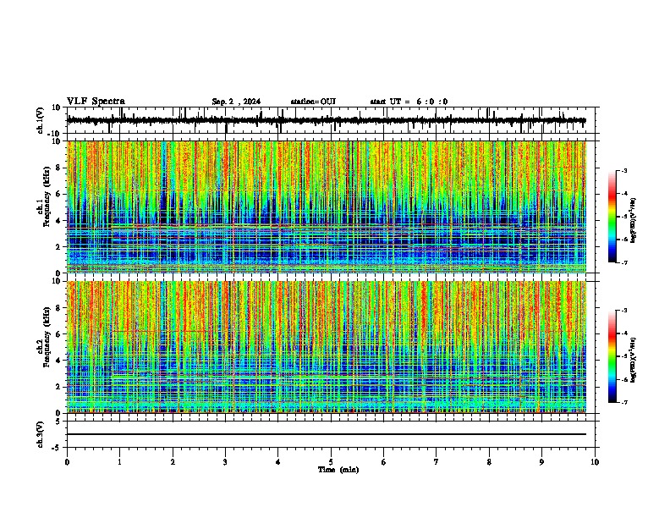Click the 4 kHz tick label of ch.1 spectrogram
670x518 pixels.
tap(59, 221)
